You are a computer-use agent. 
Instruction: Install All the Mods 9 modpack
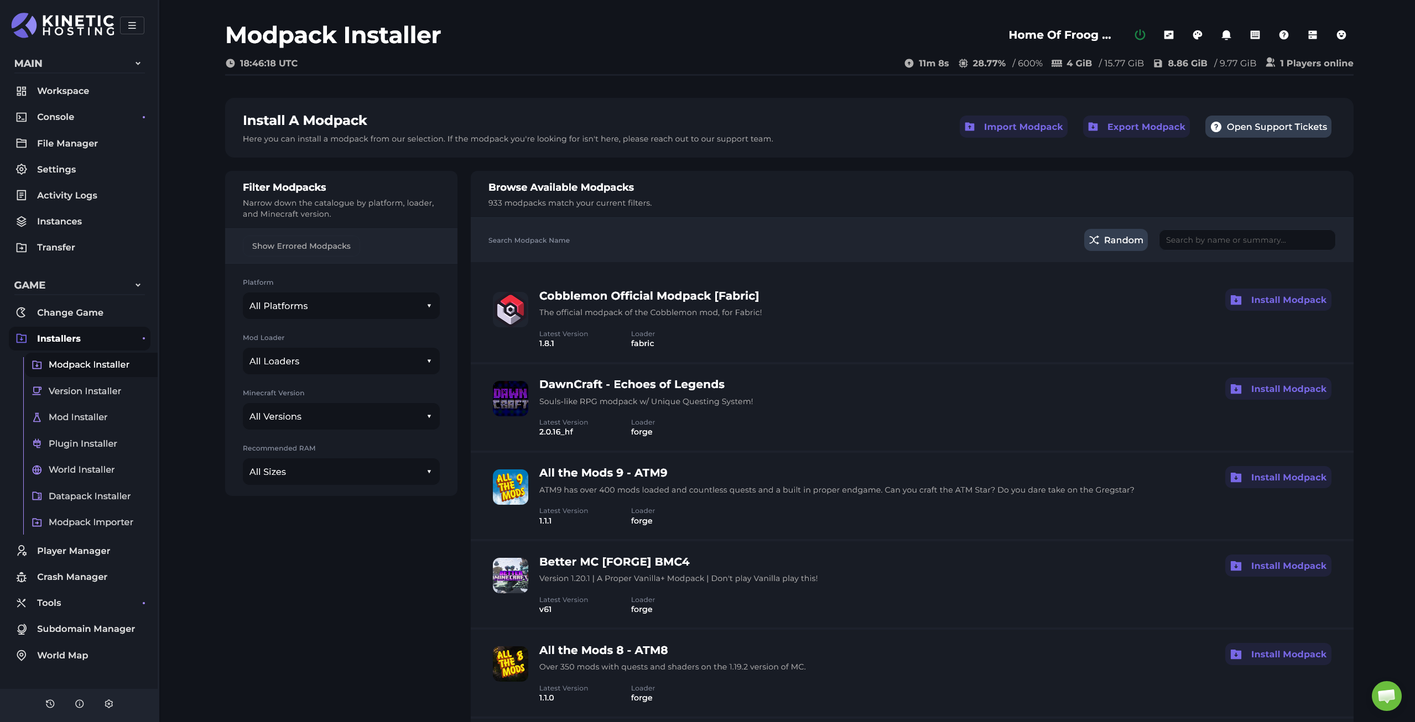click(x=1278, y=477)
